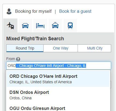Image resolution: width=116 pixels, height=111 pixels.
Task: Select the Round Trip option
Action: (x=25, y=48)
